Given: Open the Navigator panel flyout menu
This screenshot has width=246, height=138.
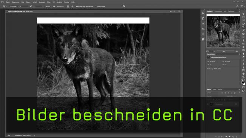Looking at the screenshot, I should click(239, 11).
